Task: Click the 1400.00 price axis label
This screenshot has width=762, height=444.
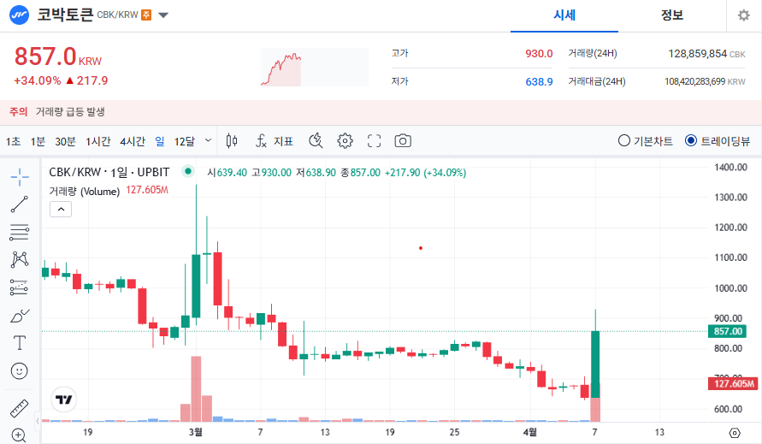Action: click(x=730, y=168)
